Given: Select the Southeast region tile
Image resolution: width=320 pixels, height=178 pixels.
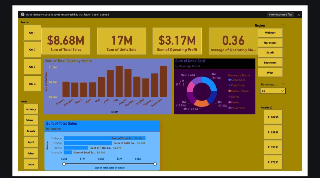Looking at the screenshot, I should pos(270,63).
